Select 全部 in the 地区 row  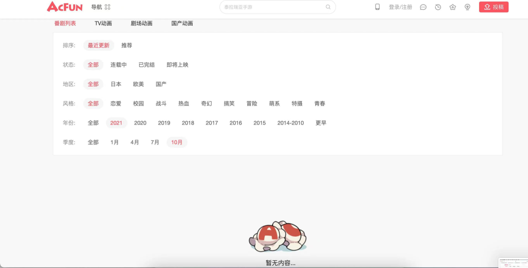pos(93,84)
